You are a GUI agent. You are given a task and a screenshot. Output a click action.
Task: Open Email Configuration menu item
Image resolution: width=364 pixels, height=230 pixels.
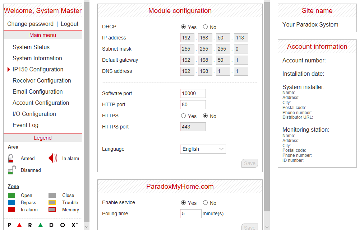(38, 91)
